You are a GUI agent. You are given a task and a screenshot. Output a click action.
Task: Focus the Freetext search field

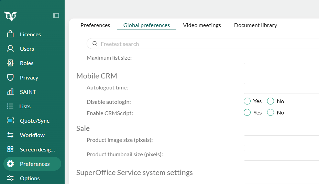click(x=203, y=44)
